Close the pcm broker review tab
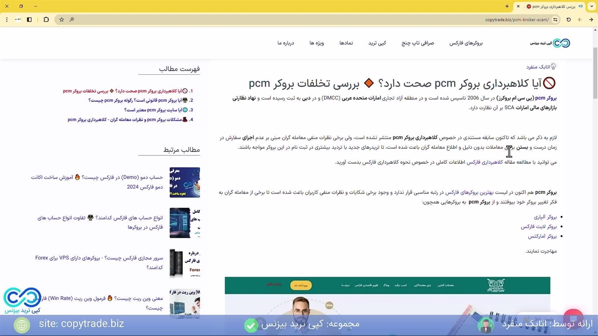 pos(518,7)
